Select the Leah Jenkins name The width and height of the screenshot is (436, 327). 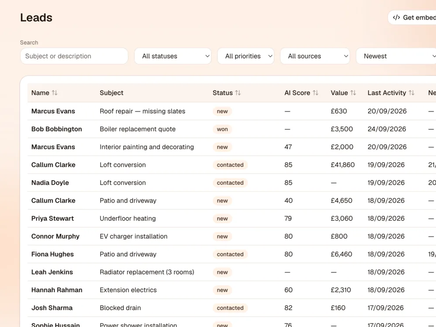tap(52, 272)
